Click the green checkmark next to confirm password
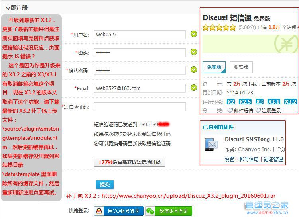The width and height of the screenshot is (299, 219). [x=194, y=70]
